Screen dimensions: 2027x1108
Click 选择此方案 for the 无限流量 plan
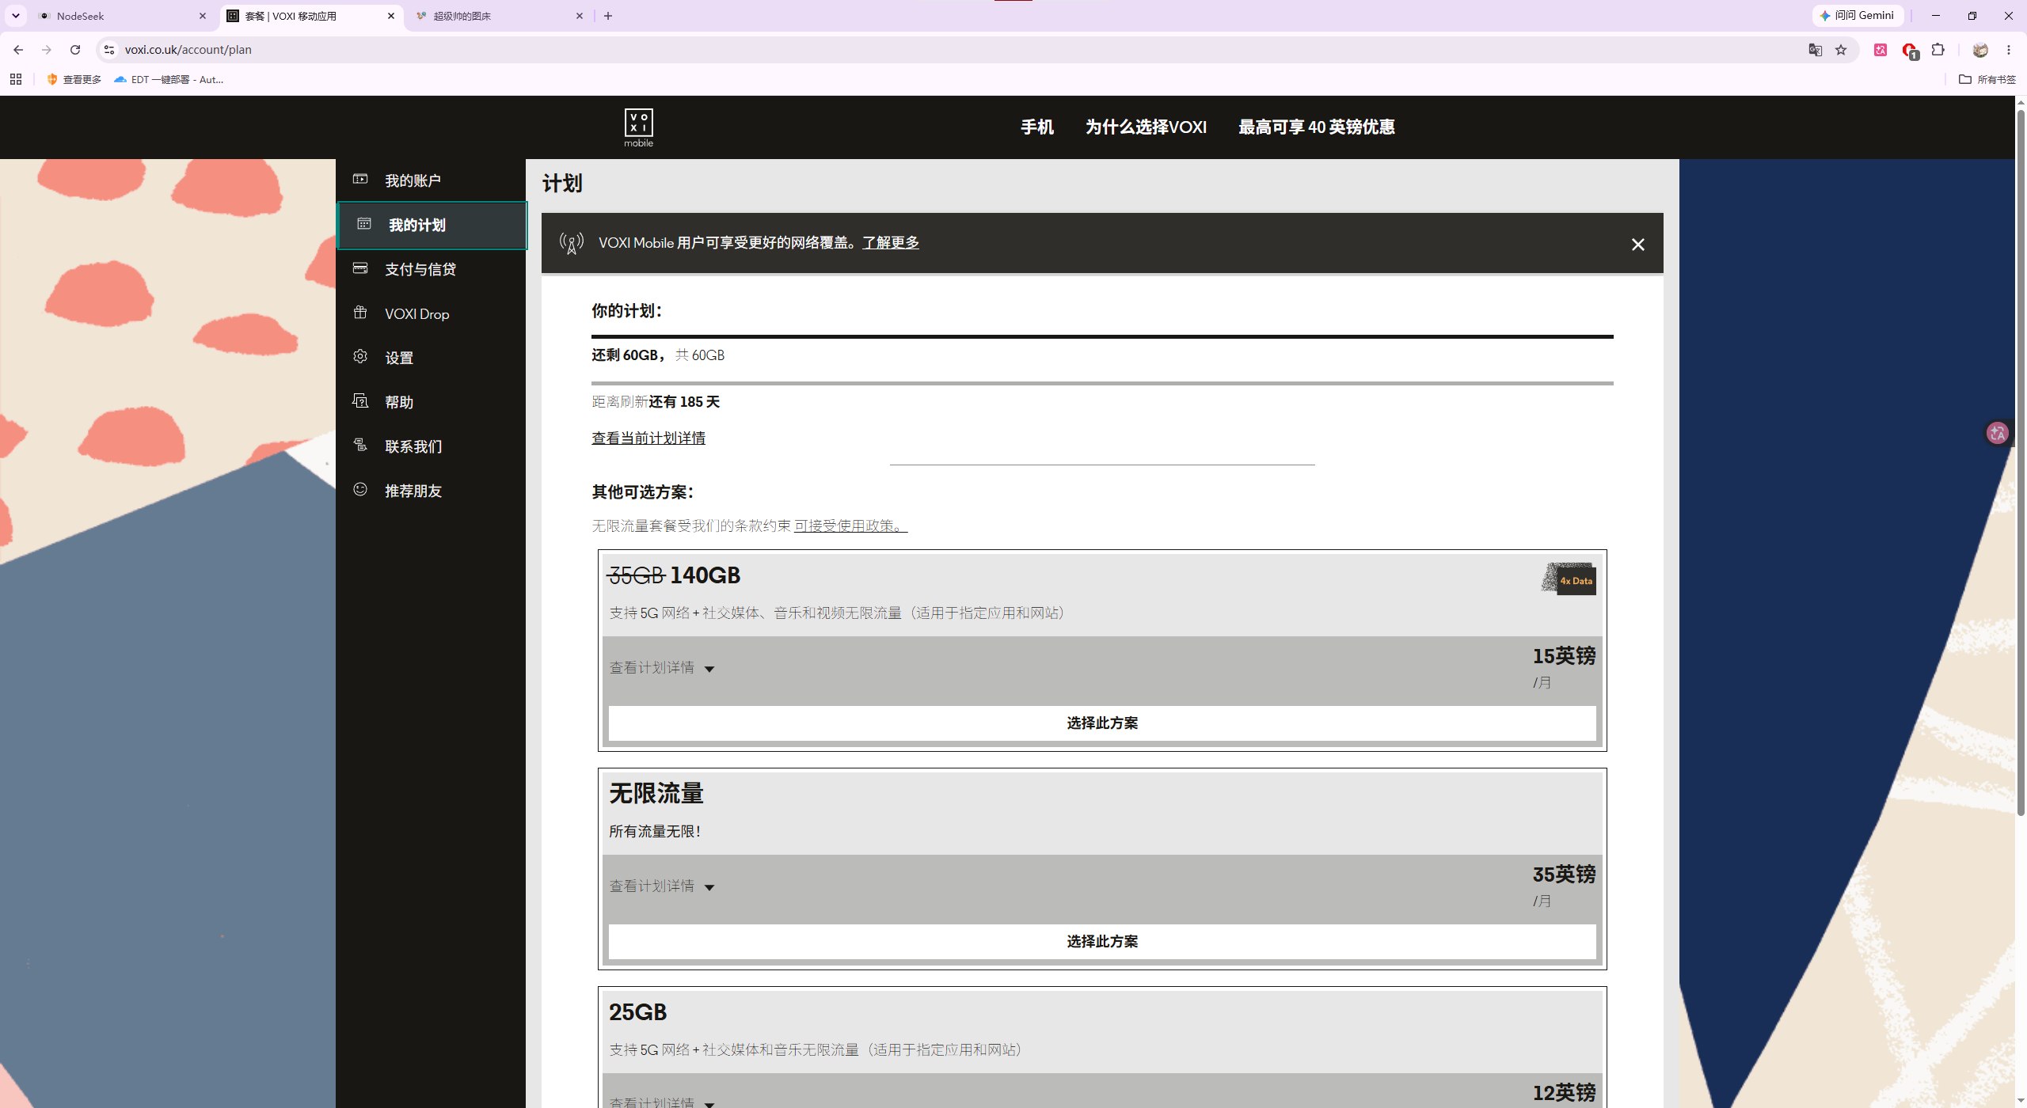[1102, 942]
